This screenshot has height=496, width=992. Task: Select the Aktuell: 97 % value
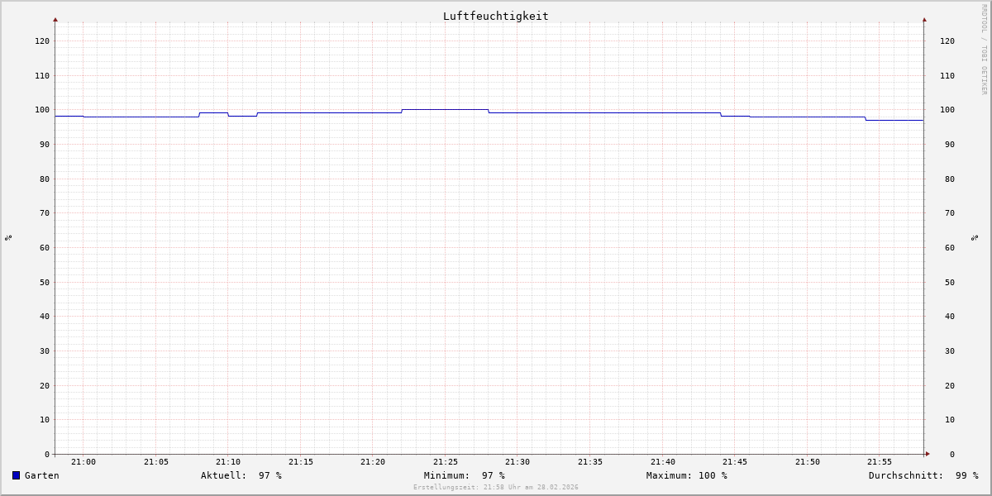pyautogui.click(x=241, y=475)
